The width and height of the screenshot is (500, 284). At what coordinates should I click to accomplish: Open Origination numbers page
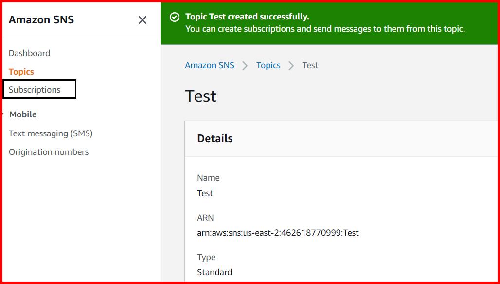[49, 151]
